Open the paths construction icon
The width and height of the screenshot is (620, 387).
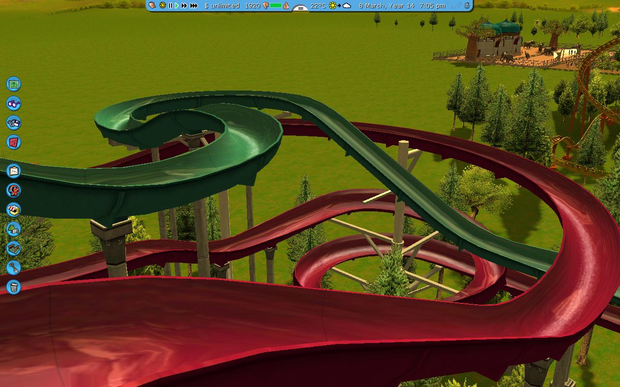click(14, 248)
